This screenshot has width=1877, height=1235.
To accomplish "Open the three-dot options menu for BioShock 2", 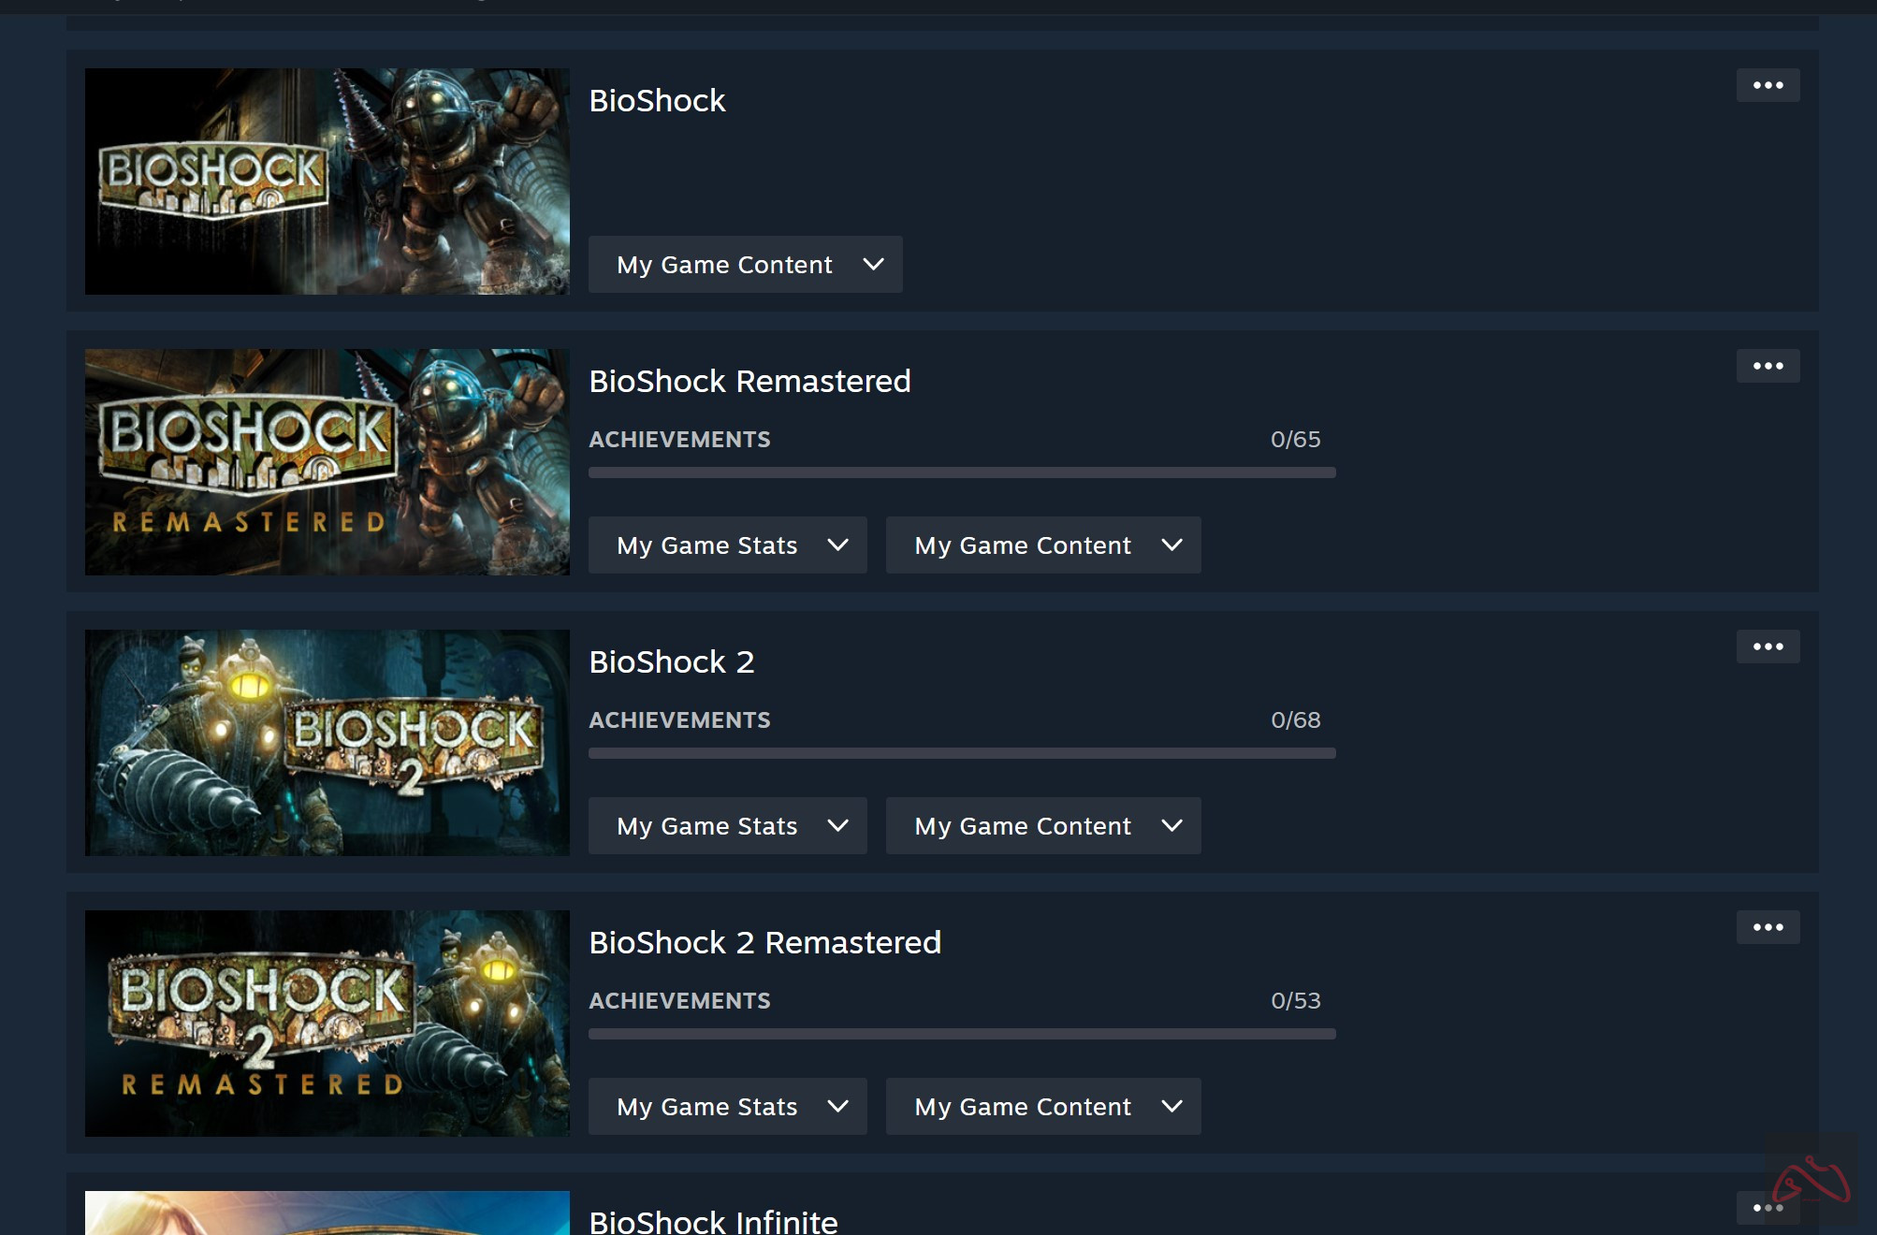I will pos(1768,647).
